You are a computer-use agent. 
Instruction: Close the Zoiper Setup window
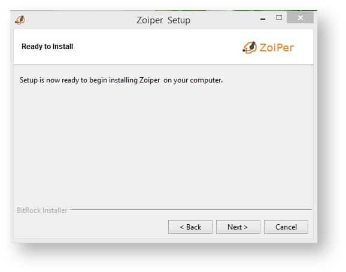[300, 17]
